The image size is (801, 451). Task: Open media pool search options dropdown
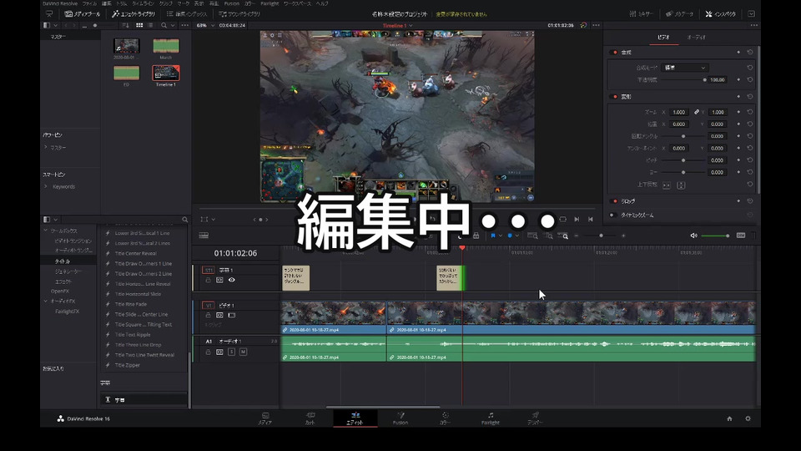tap(173, 25)
